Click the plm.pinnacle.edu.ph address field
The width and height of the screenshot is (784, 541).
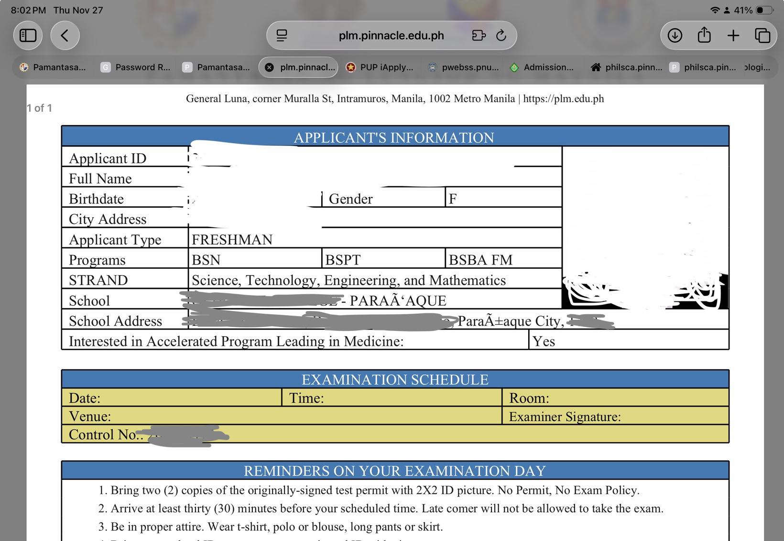click(391, 35)
